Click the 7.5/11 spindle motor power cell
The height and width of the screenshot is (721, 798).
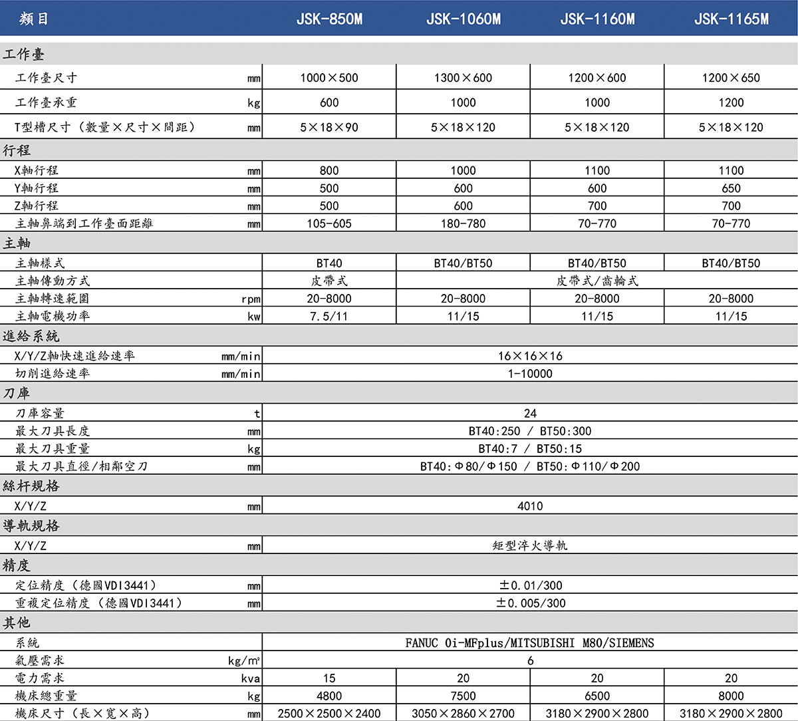point(329,316)
